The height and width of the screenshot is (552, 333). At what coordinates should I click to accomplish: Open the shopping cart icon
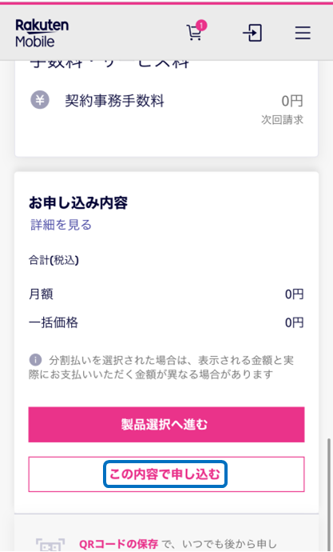pyautogui.click(x=193, y=33)
